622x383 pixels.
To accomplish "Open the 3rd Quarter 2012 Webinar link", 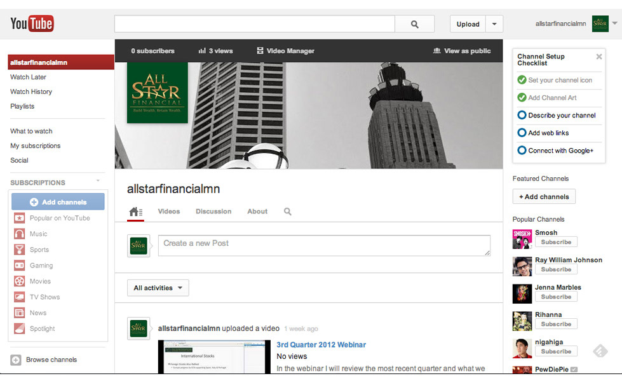I will click(x=321, y=345).
